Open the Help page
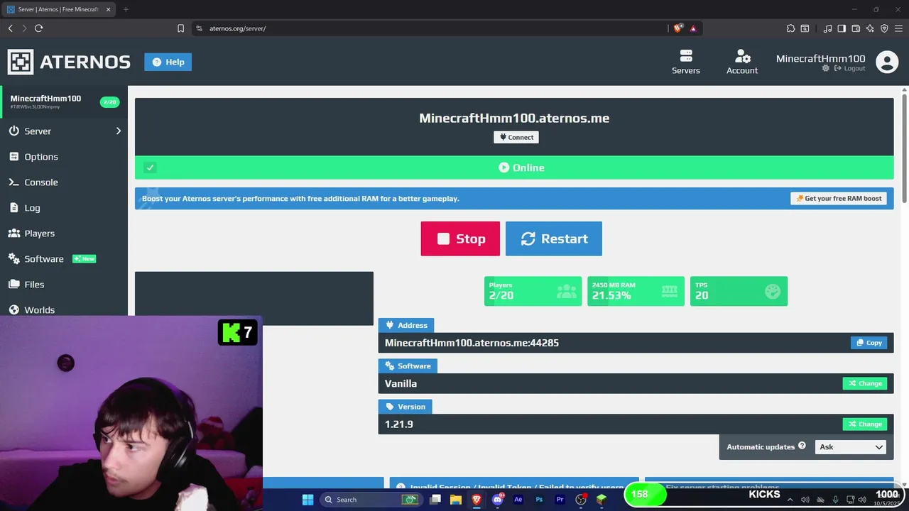 168,62
